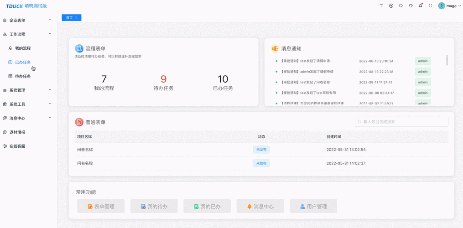Click the 系统管理 list icon
463x228 pixels.
point(5,90)
